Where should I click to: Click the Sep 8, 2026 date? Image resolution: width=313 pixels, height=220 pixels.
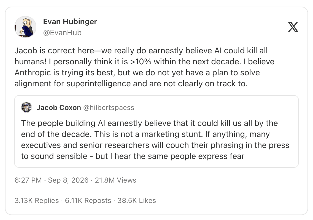pos(68,180)
